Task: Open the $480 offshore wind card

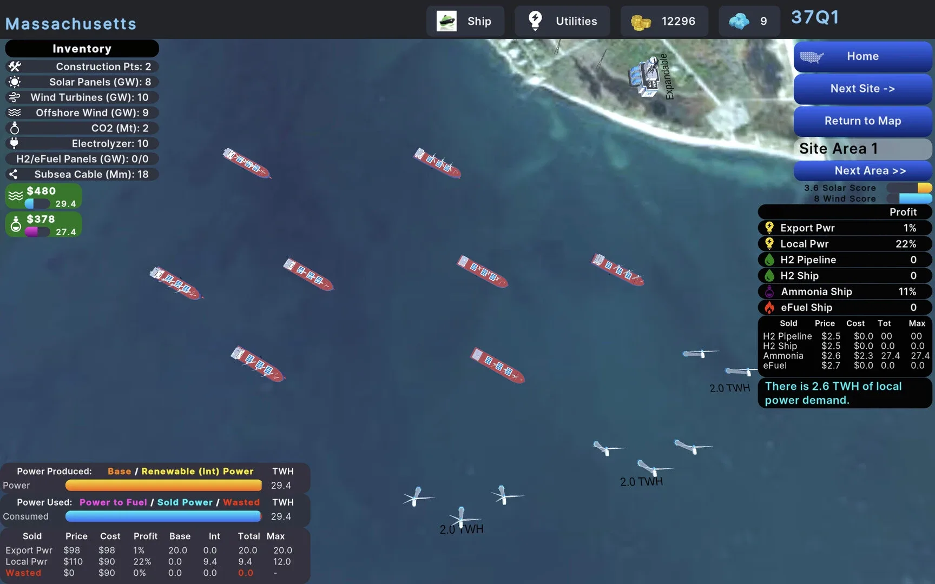Action: click(x=43, y=196)
